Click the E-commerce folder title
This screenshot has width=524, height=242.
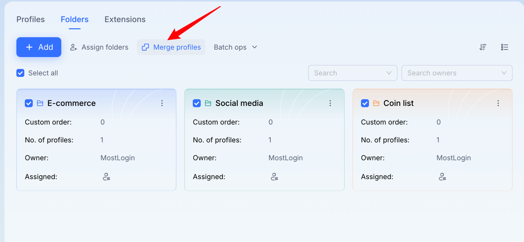click(x=71, y=103)
